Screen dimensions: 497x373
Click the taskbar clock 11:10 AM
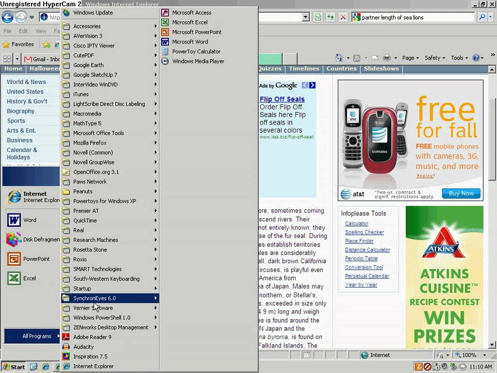(480, 367)
